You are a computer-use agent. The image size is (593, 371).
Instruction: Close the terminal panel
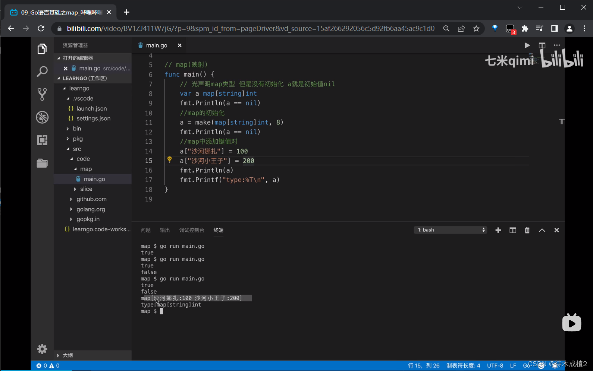pyautogui.click(x=556, y=230)
